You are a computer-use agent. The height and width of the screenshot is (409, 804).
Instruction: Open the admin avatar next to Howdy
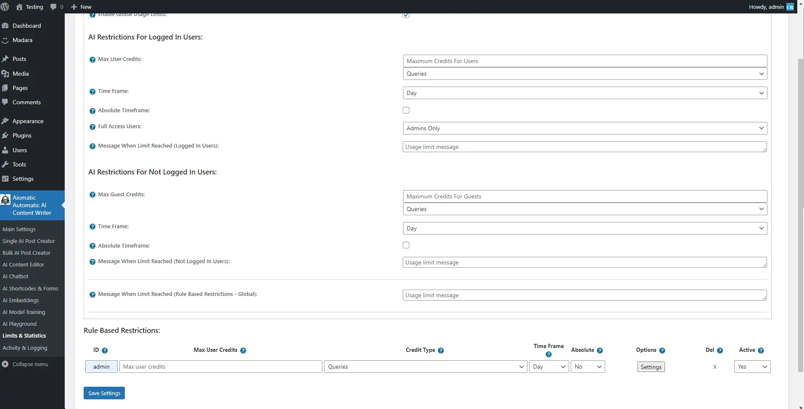(x=790, y=7)
